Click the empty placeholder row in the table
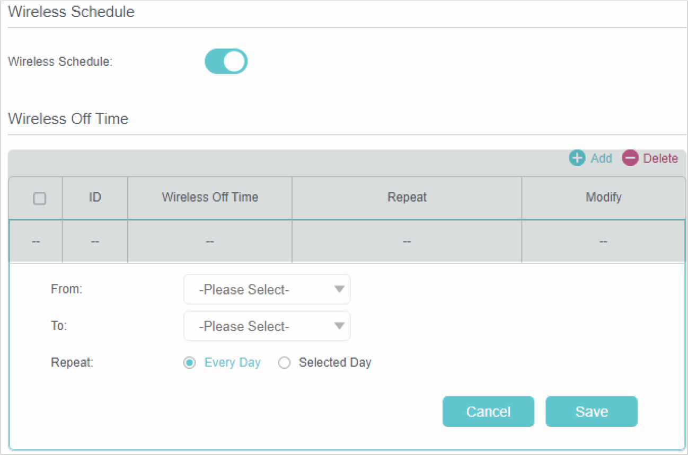 [x=347, y=242]
